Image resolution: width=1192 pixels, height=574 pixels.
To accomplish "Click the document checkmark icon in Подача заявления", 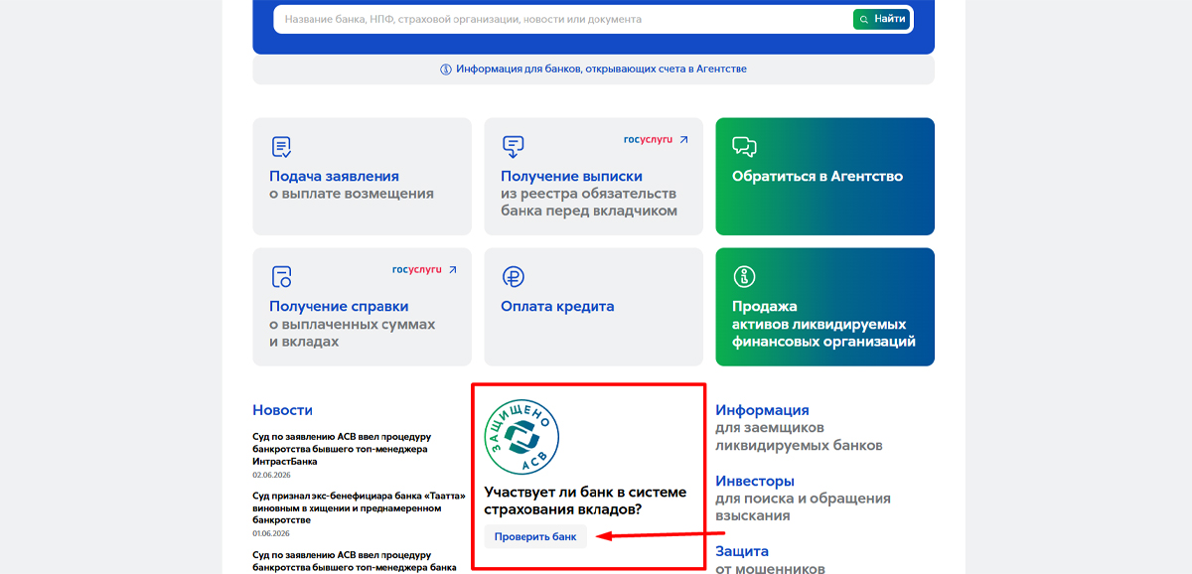I will (x=281, y=147).
